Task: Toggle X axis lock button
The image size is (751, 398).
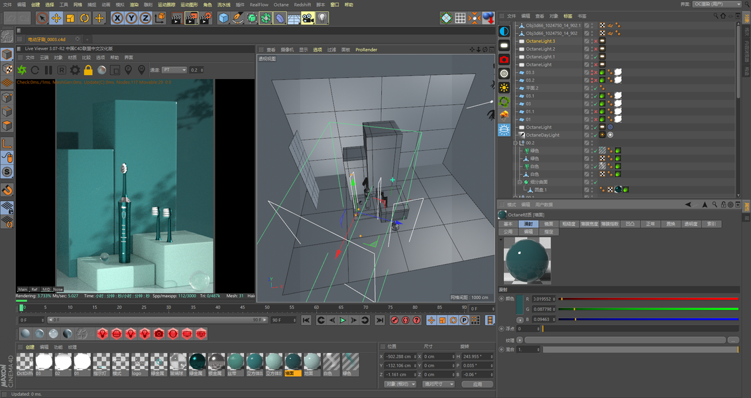Action: [x=117, y=18]
